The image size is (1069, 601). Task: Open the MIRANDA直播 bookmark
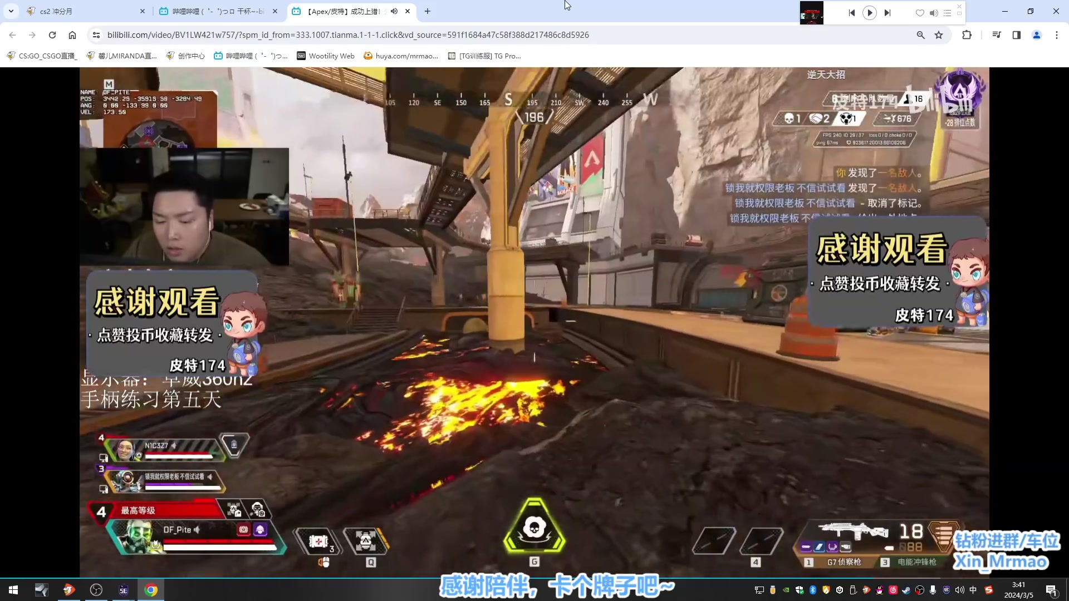point(122,56)
